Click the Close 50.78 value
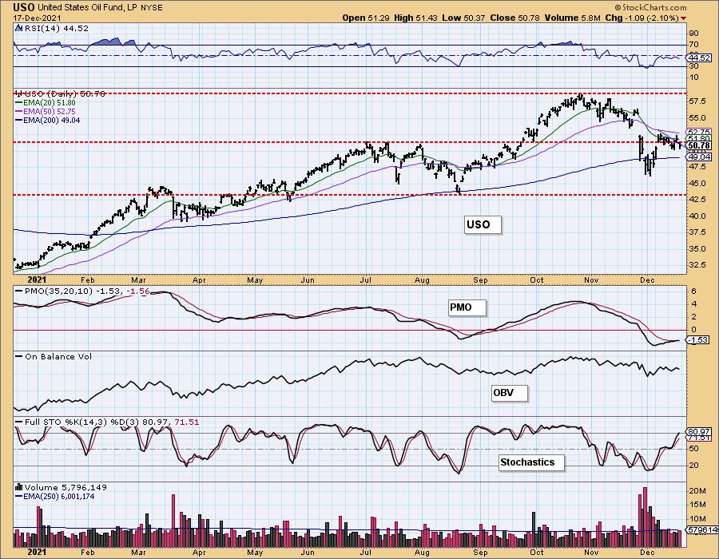This screenshot has width=719, height=559. tap(515, 18)
